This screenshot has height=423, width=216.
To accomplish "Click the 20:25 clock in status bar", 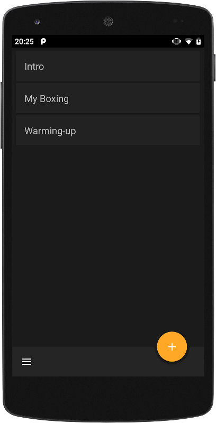I will [24, 42].
